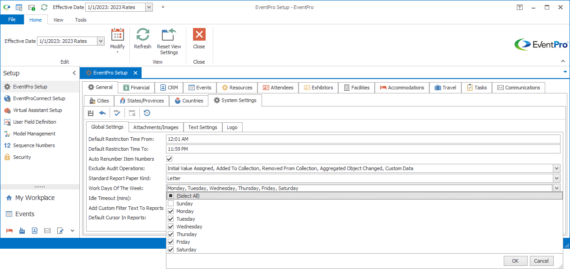This screenshot has width=570, height=269.
Task: Expand Exclude Audit Operations dropdown
Action: (x=556, y=168)
